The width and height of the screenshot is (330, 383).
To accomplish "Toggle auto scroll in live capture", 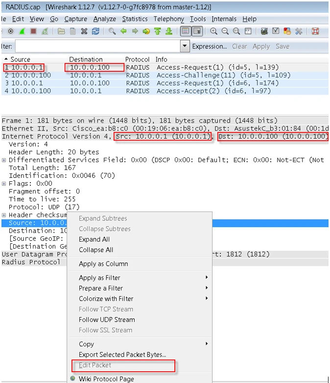I will [x=197, y=31].
